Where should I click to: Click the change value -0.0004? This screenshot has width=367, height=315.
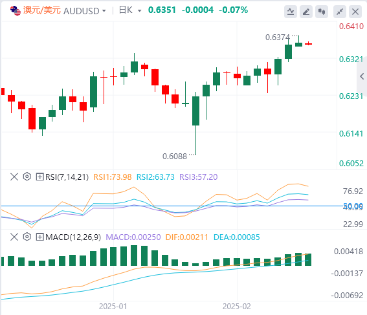point(197,10)
